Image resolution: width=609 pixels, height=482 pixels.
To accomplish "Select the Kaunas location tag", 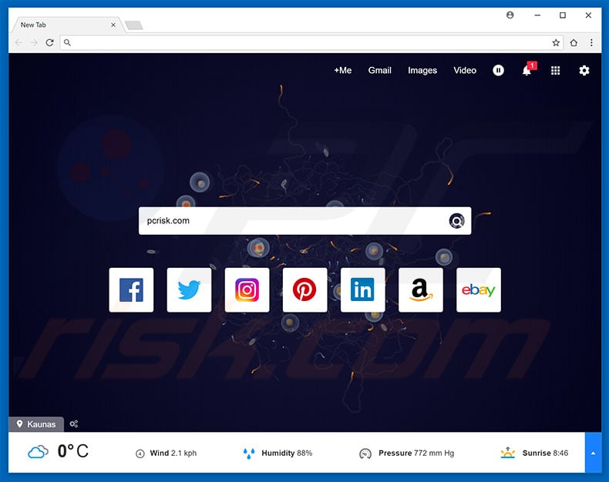I will [36, 424].
